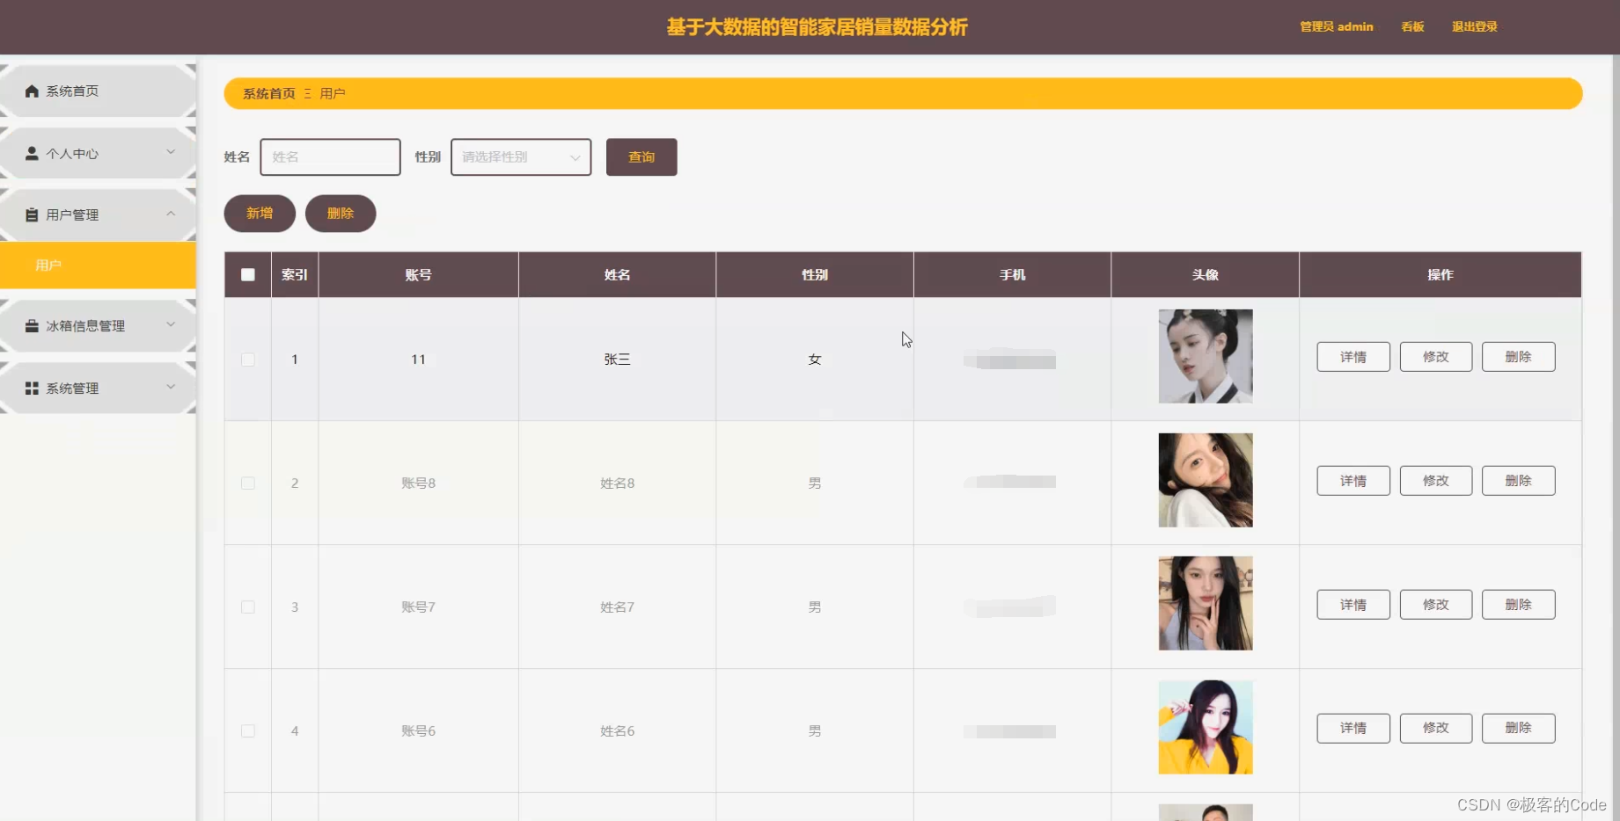Image resolution: width=1620 pixels, height=821 pixels.
Task: Click the gender cell 女
Action: [815, 360]
